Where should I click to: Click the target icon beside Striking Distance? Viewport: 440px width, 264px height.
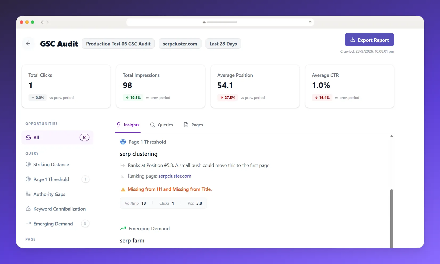pyautogui.click(x=28, y=164)
